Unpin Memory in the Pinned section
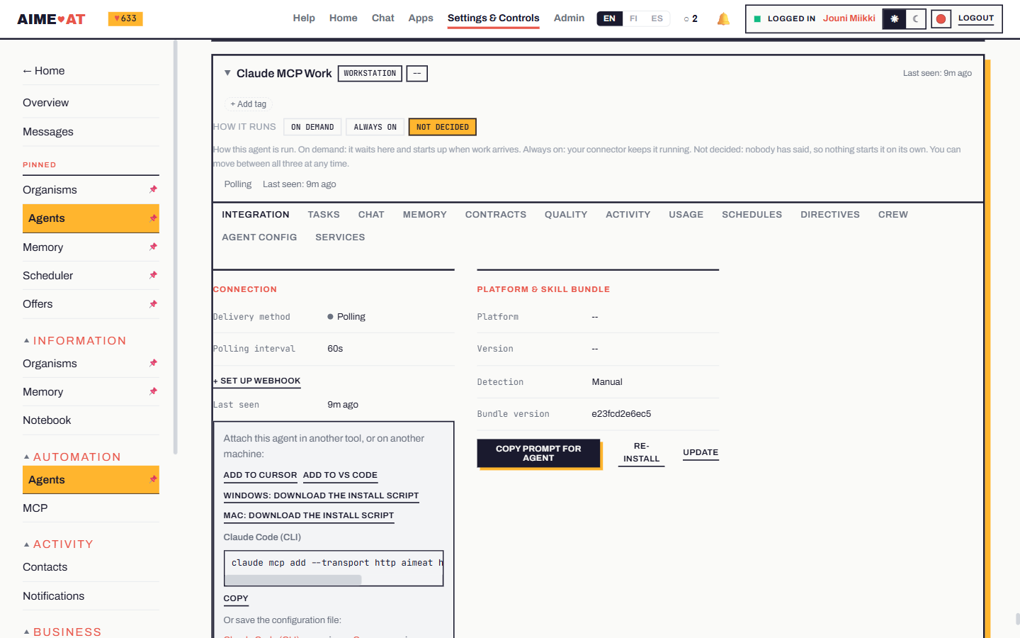This screenshot has height=638, width=1020. click(153, 247)
